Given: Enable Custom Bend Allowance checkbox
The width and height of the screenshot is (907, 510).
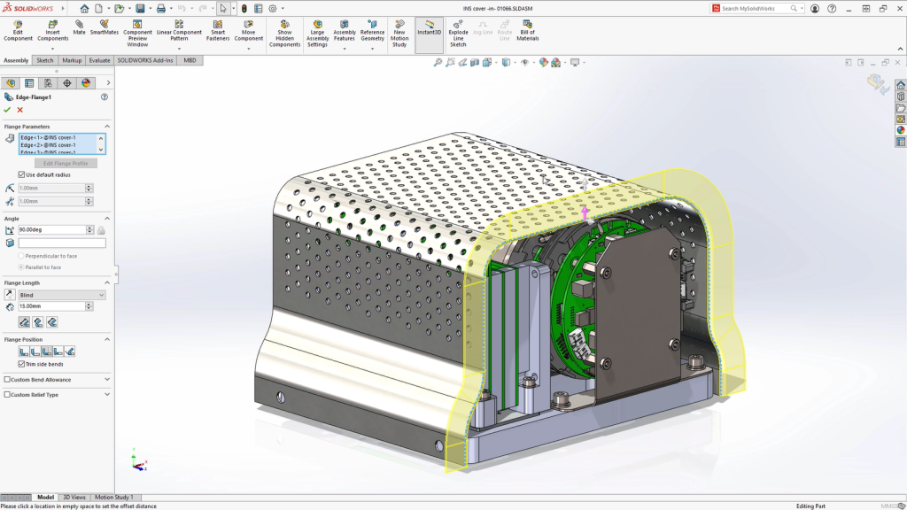Looking at the screenshot, I should (8, 380).
